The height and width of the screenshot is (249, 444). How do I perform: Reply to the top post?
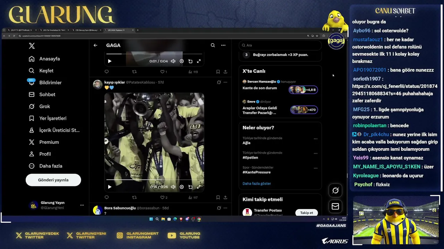tap(106, 72)
